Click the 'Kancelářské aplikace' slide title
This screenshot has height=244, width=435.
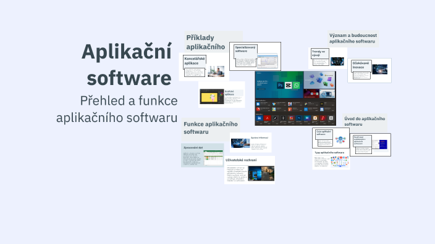(x=195, y=61)
